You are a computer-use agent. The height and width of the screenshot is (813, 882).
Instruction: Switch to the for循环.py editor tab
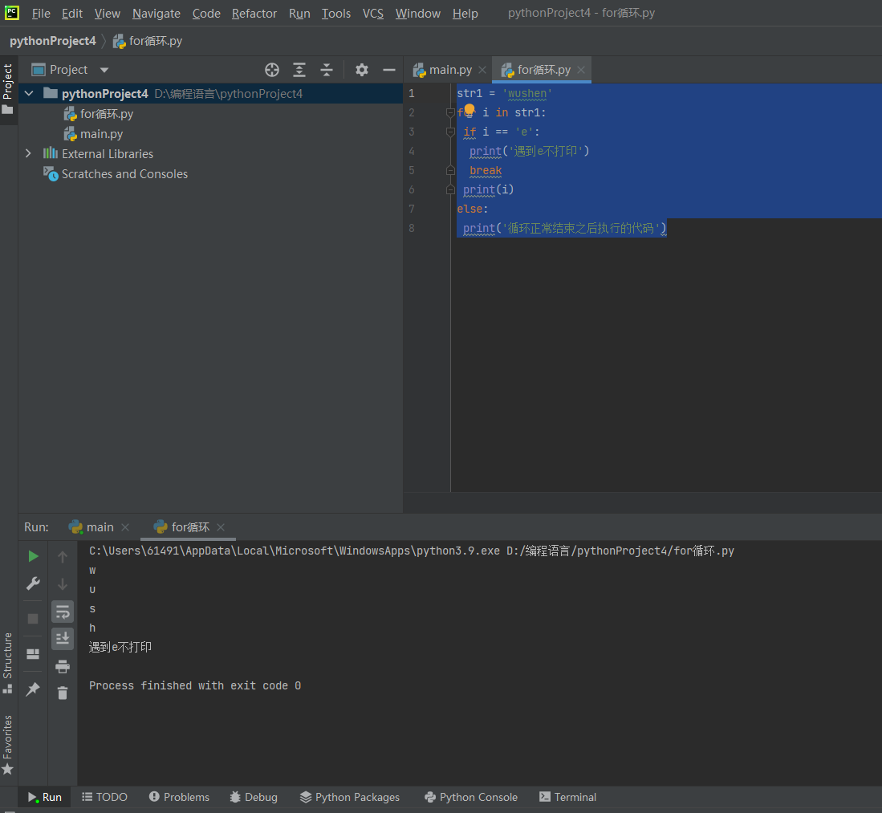536,70
